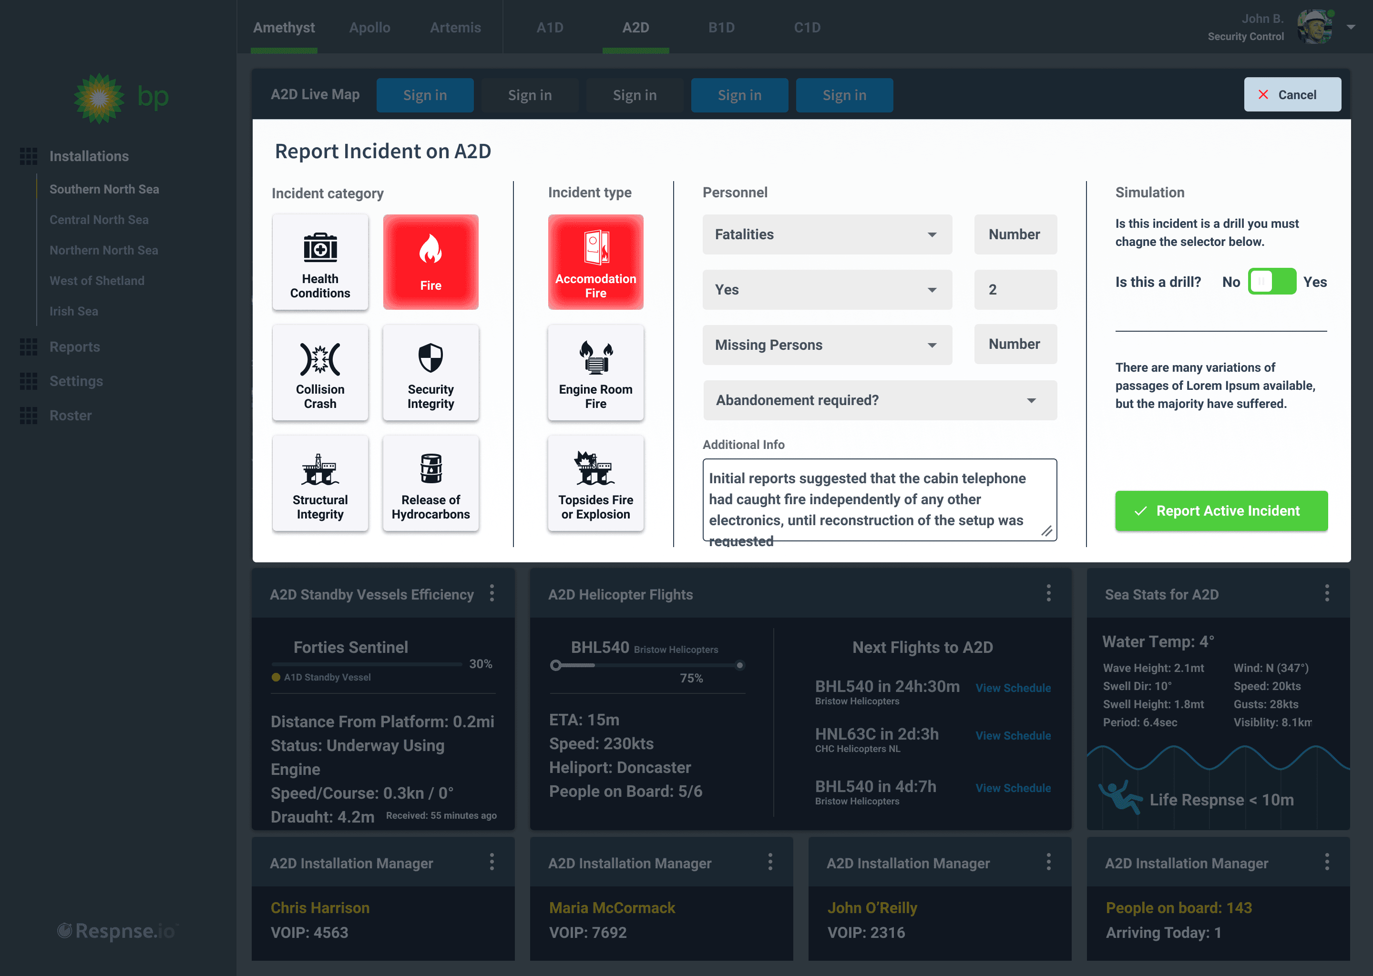Screen dimensions: 1373x976
Task: Select Structural Integrity platform icon
Action: 320,470
